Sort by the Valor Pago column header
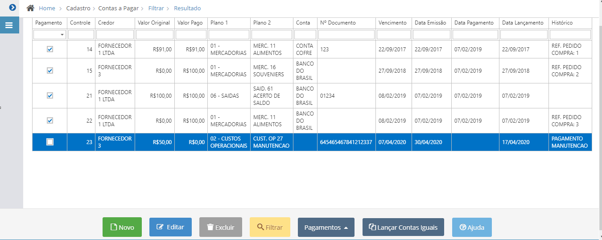The width and height of the screenshot is (602, 240). point(191,23)
